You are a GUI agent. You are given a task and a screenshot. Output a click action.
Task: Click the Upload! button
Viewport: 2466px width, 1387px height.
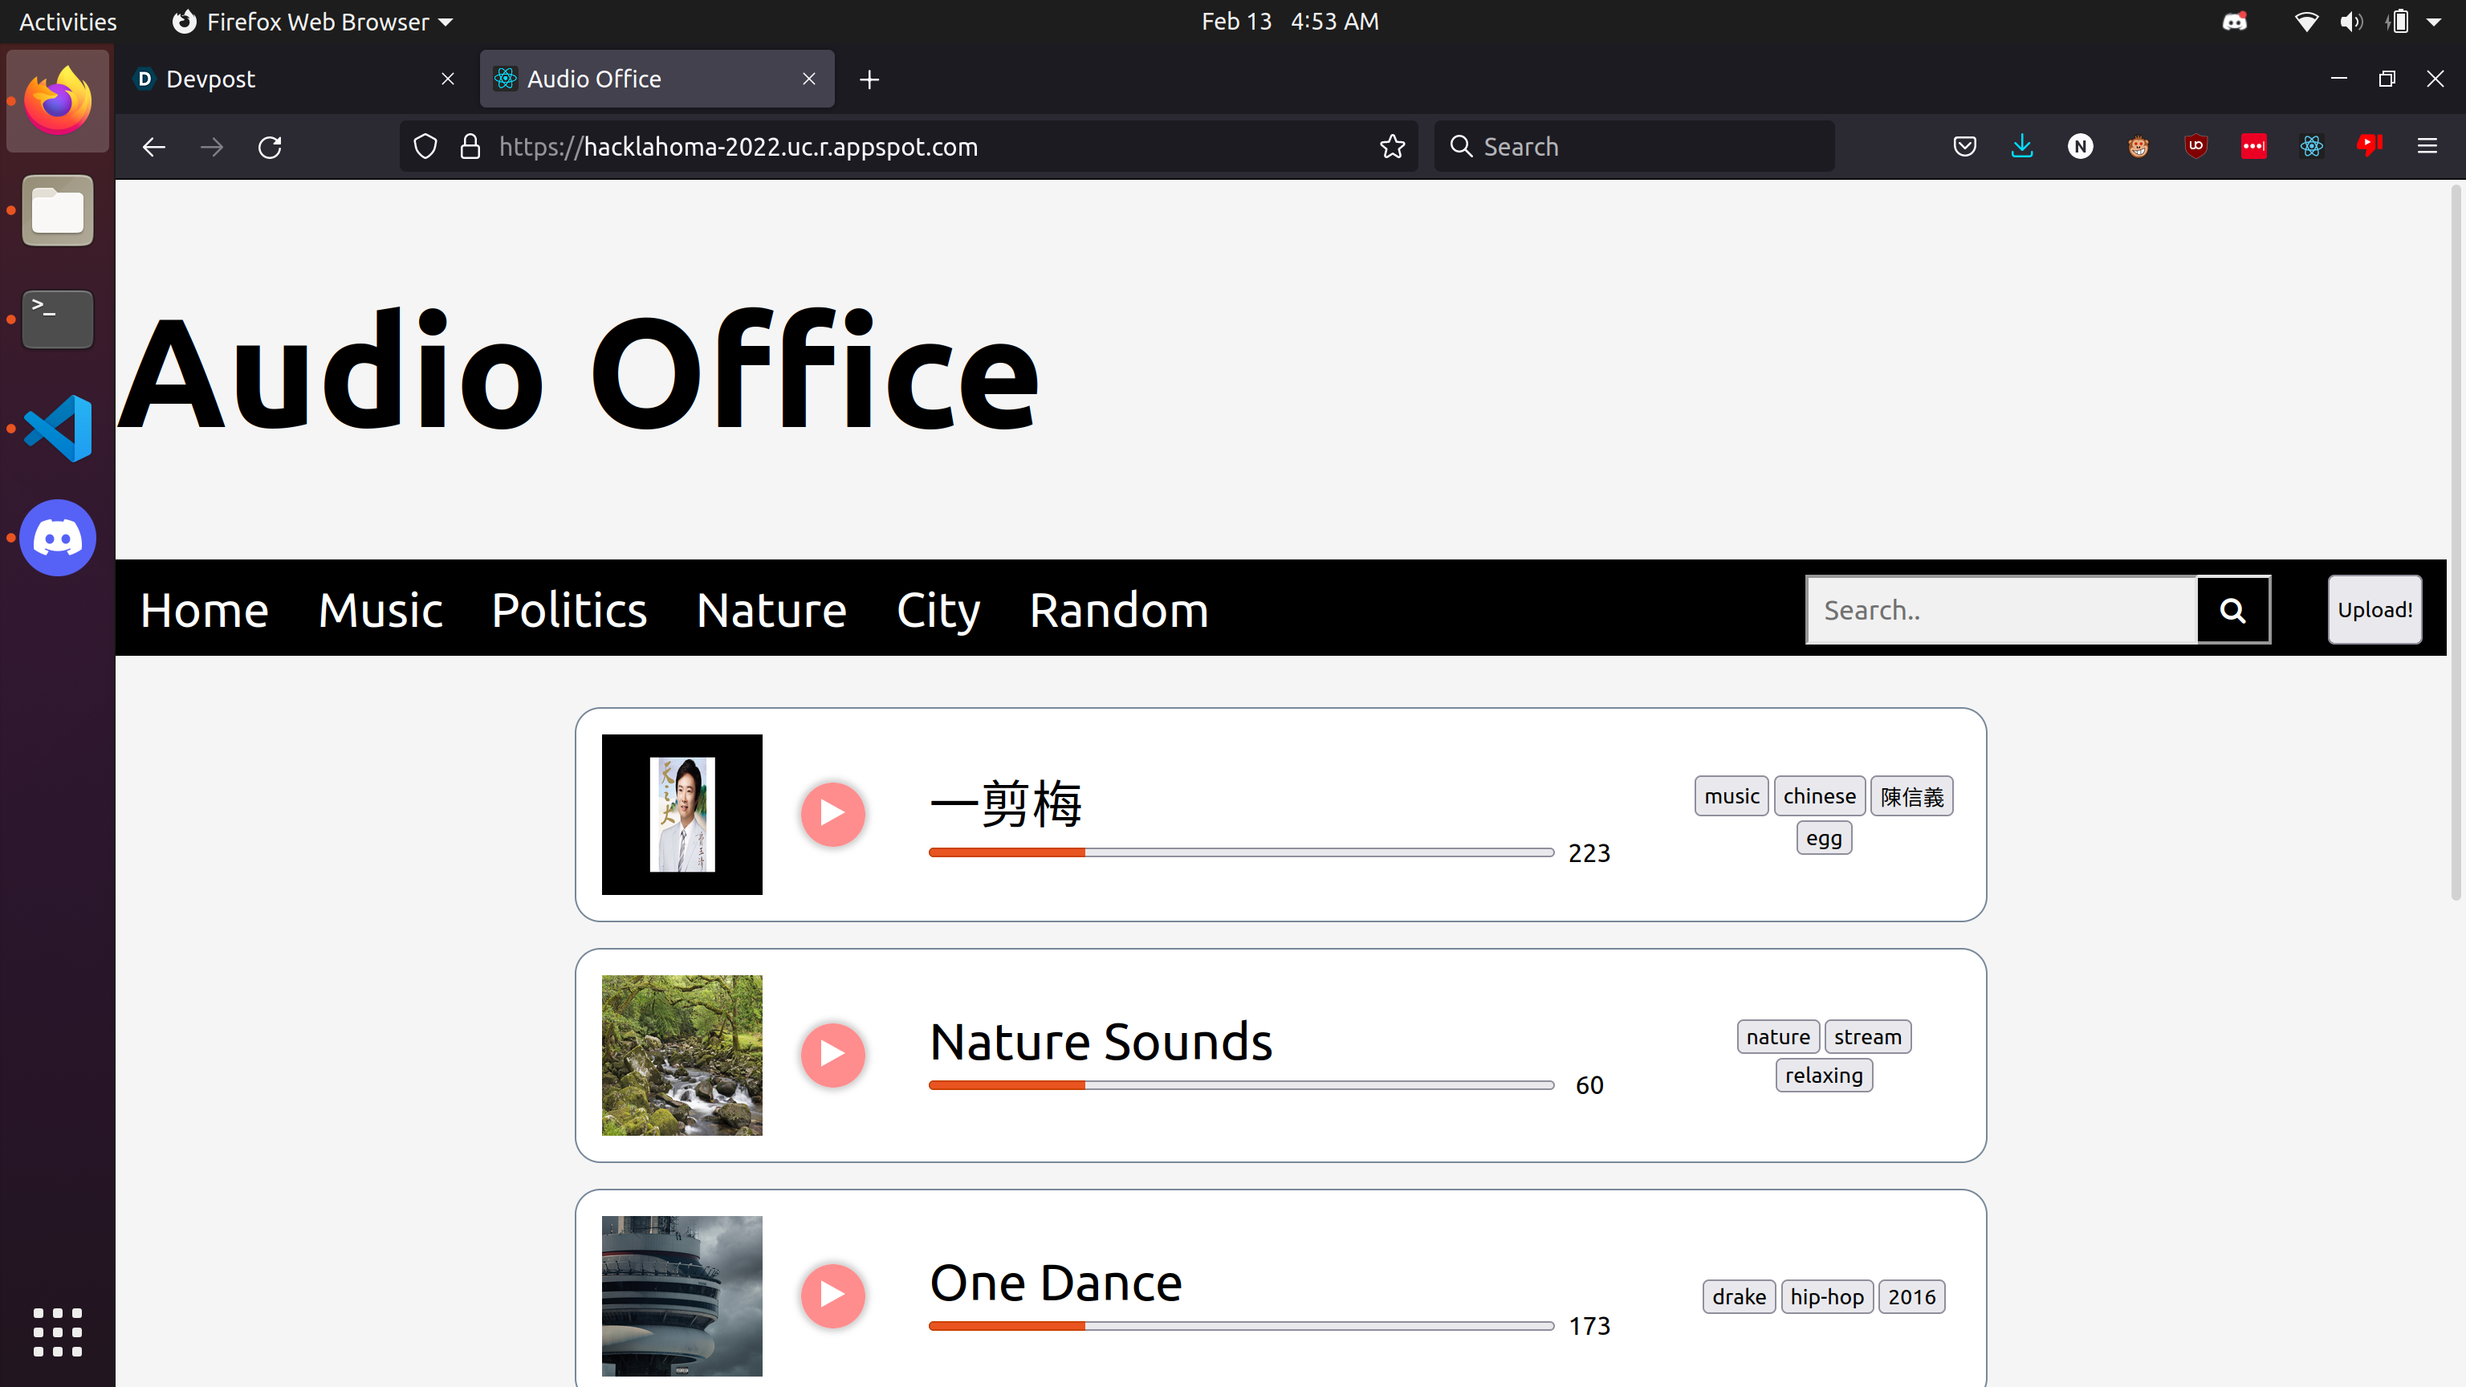click(x=2374, y=610)
